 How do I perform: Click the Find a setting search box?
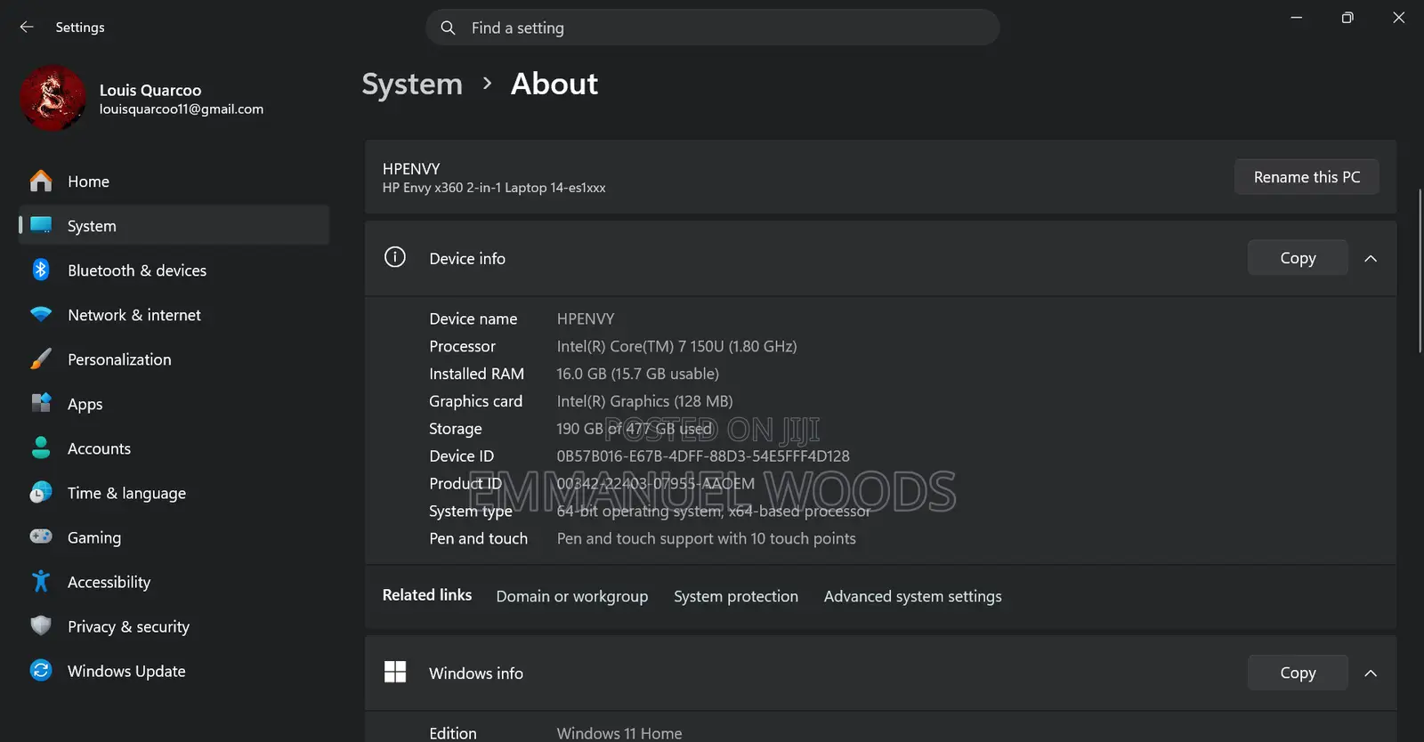713,28
